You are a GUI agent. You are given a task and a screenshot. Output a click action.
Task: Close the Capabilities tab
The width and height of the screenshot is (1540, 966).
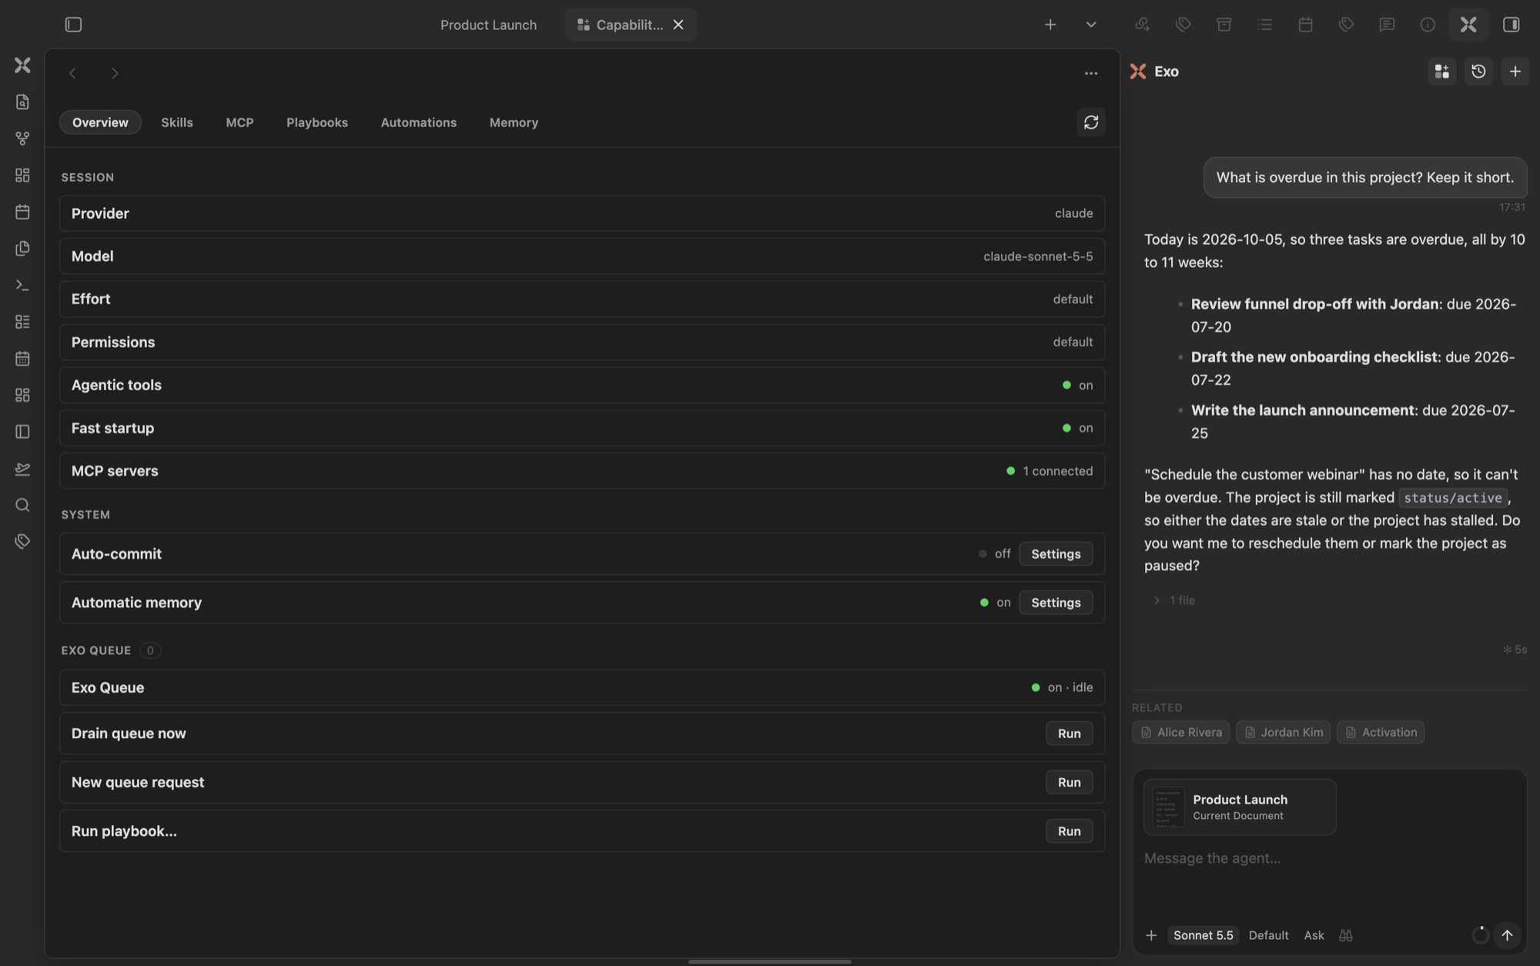[678, 25]
